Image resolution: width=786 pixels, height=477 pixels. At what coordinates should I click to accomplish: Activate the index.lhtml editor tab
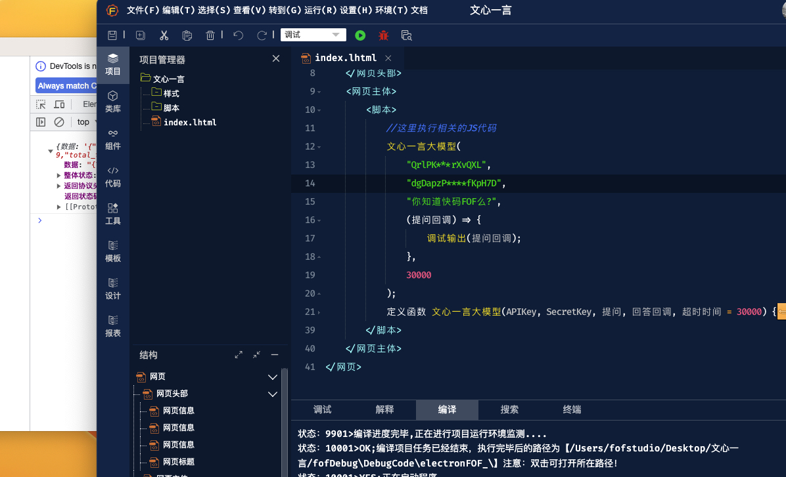(345, 58)
